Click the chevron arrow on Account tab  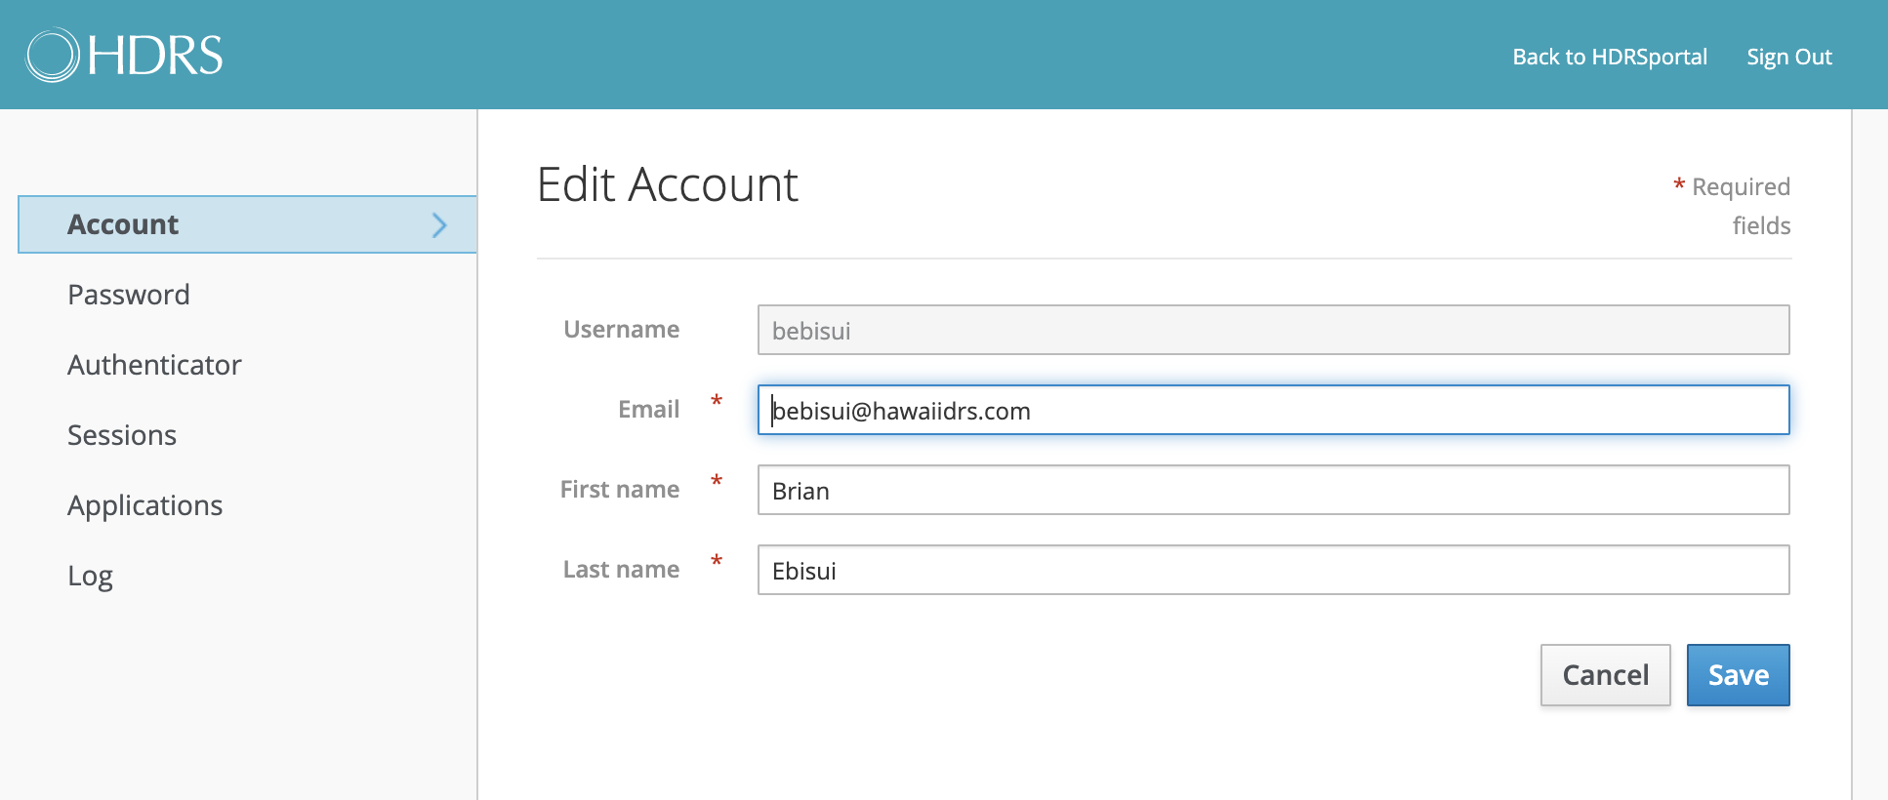click(x=439, y=225)
